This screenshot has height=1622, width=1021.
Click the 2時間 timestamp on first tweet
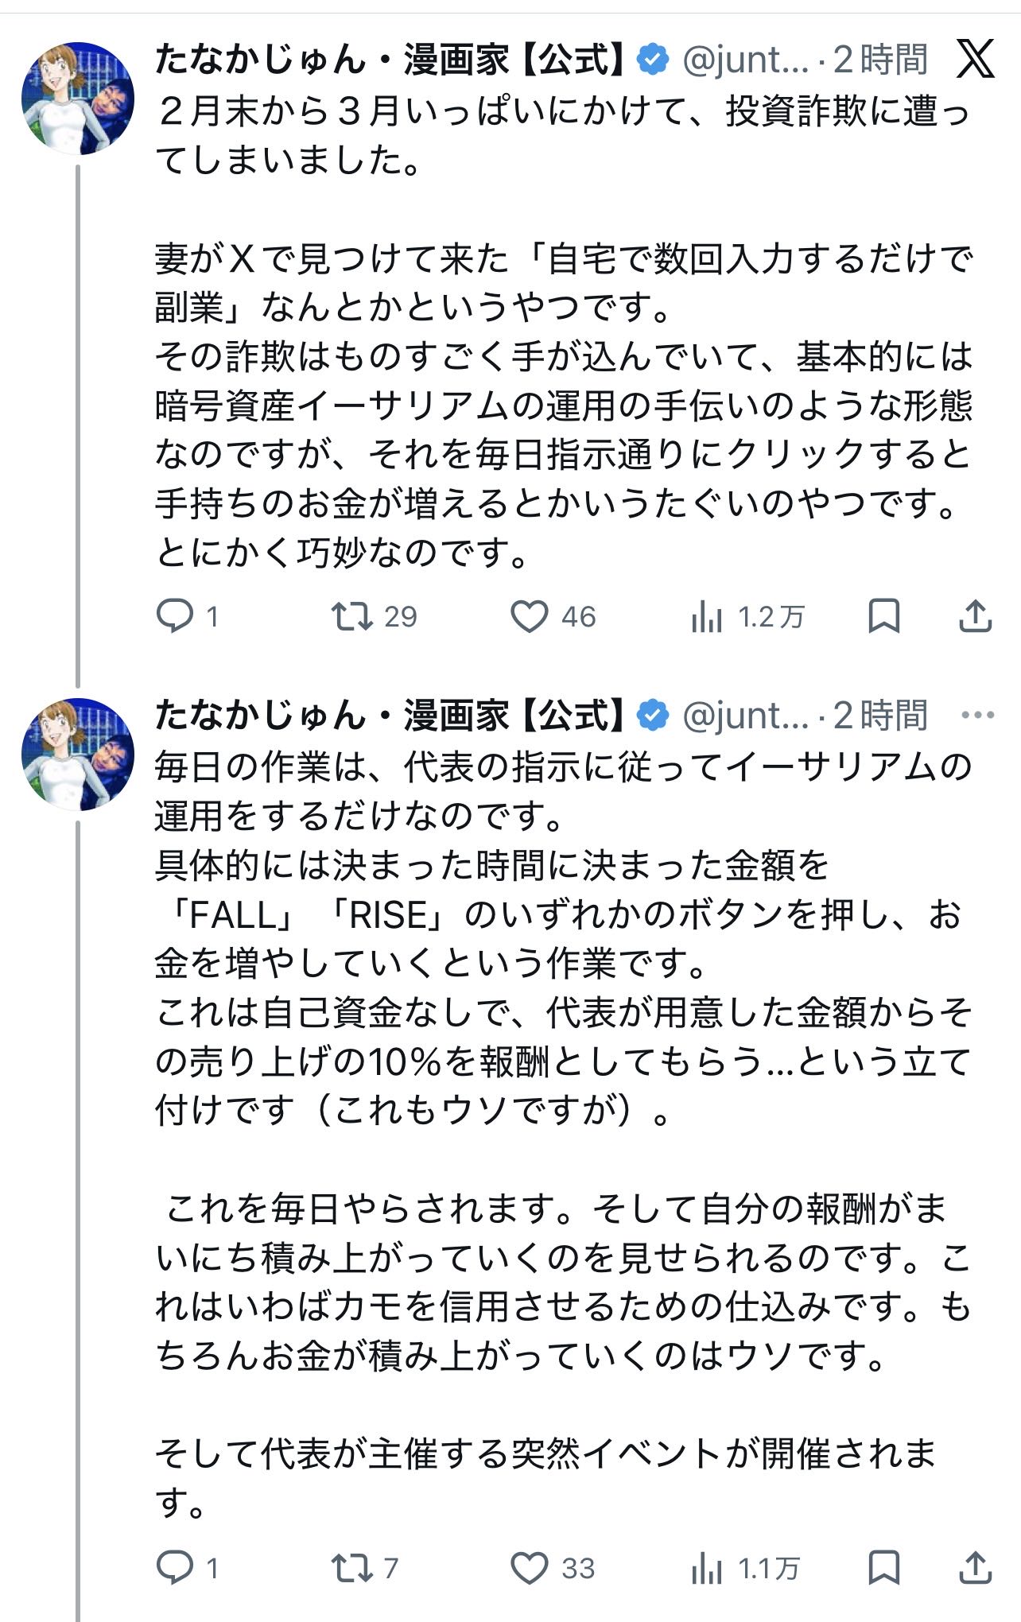(x=880, y=60)
